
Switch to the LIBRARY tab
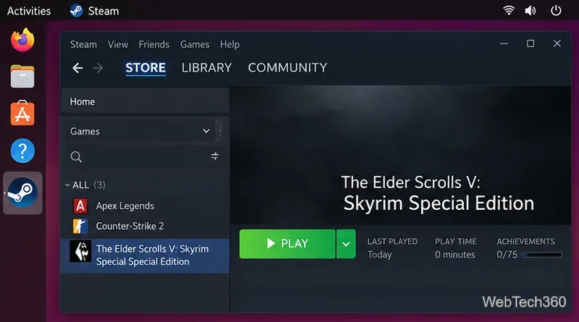[206, 68]
